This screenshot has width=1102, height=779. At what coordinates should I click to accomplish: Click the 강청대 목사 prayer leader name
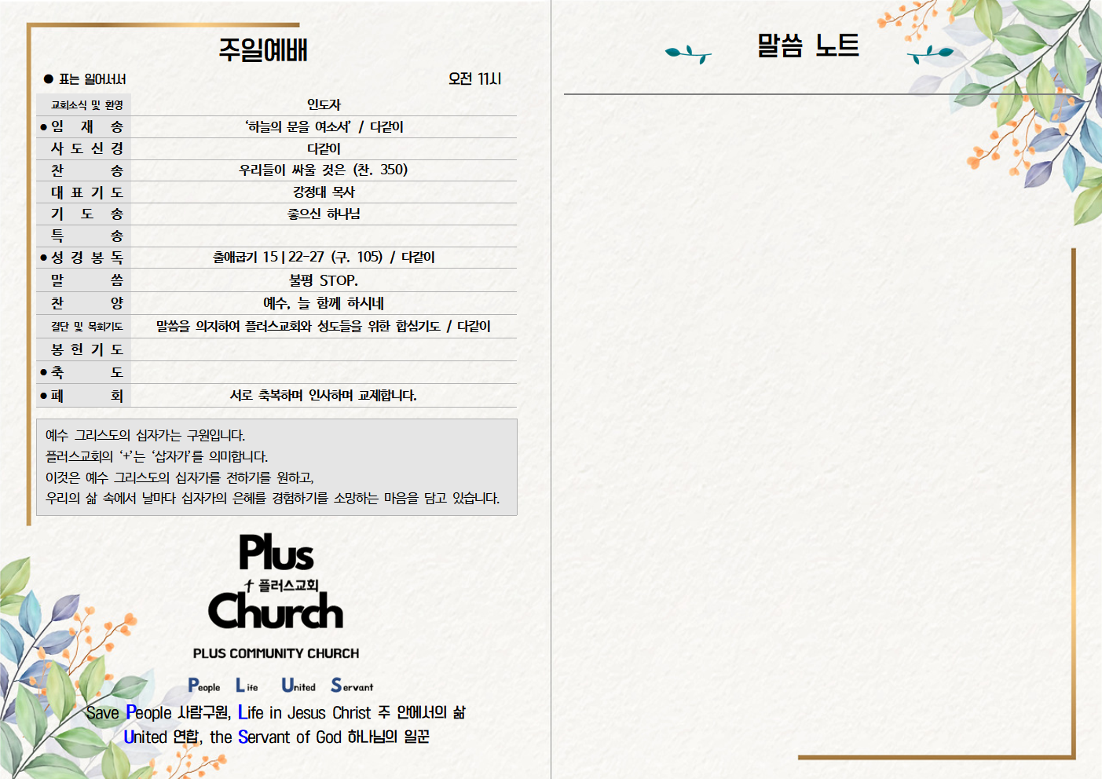(x=323, y=192)
